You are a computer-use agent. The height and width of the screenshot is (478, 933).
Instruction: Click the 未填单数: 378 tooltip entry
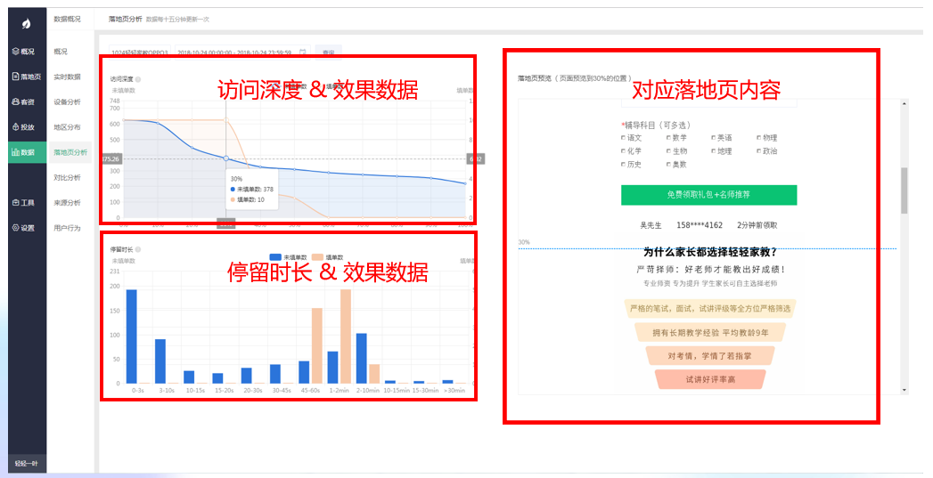[x=251, y=189]
